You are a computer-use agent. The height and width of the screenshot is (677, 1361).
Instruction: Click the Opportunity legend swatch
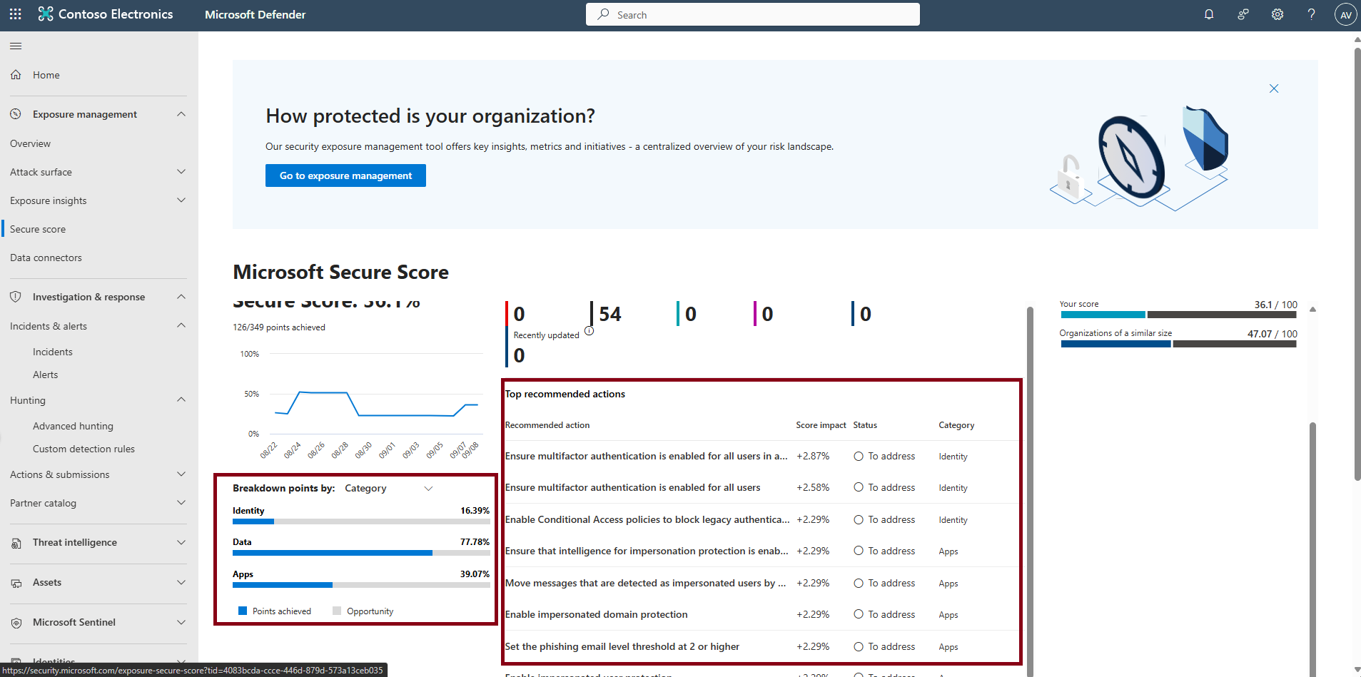337,611
